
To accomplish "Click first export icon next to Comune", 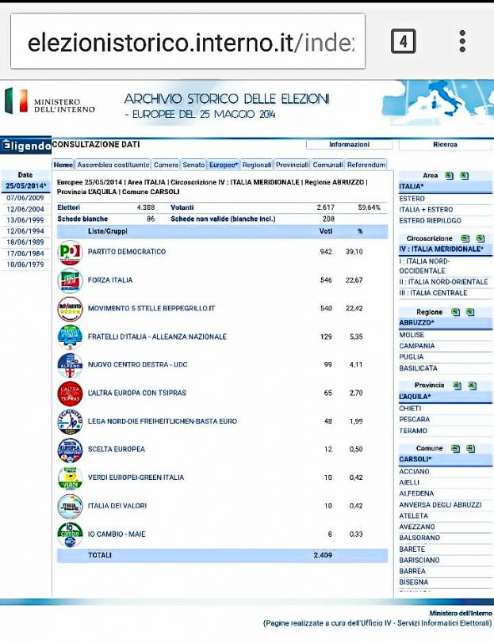I will 455,449.
